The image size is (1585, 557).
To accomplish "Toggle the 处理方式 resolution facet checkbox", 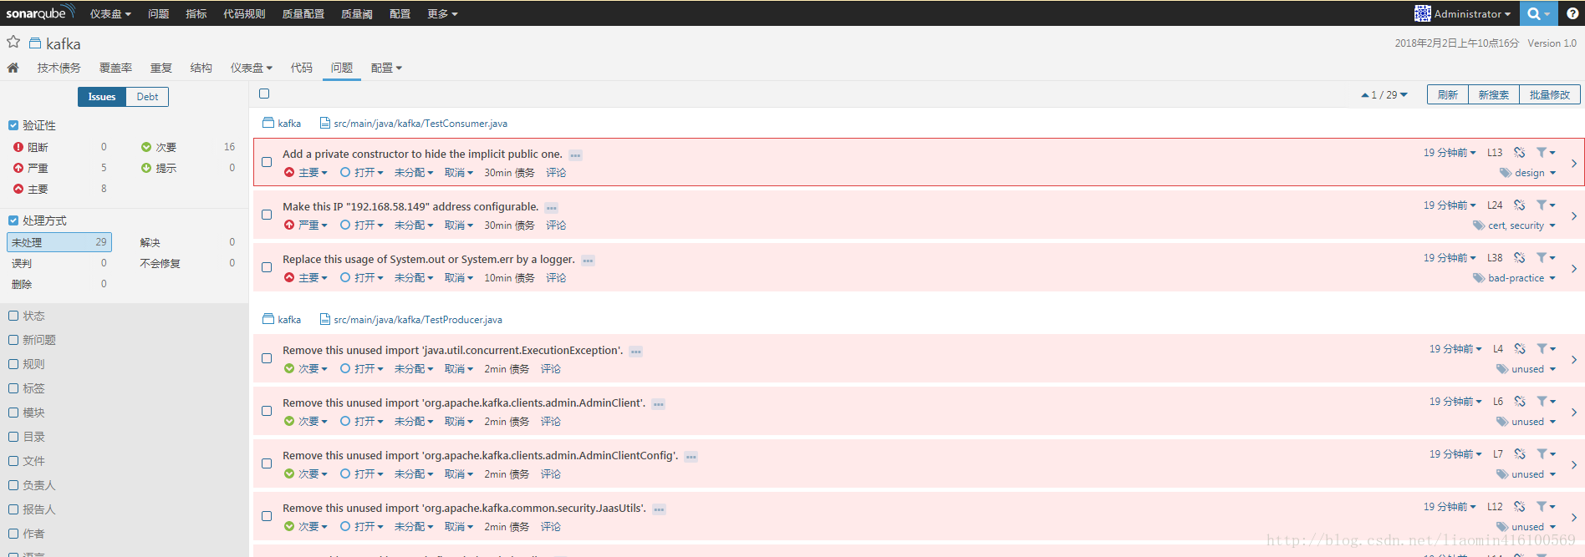I will pyautogui.click(x=13, y=220).
